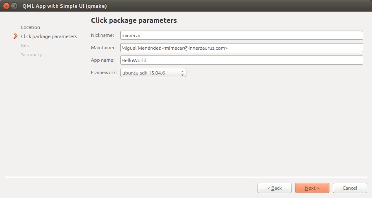Screen dimensions: 372x198
Task: Cancel the project wizard
Action: pos(350,188)
